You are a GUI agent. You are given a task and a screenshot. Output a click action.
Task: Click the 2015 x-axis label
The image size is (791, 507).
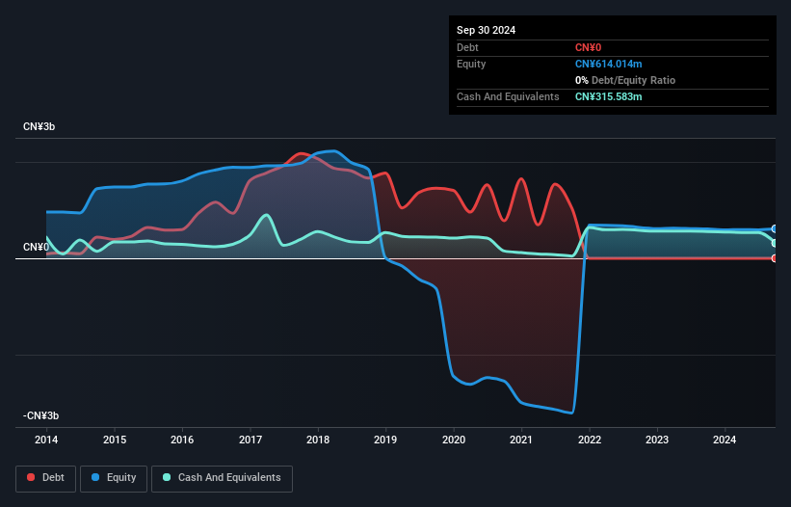point(115,440)
